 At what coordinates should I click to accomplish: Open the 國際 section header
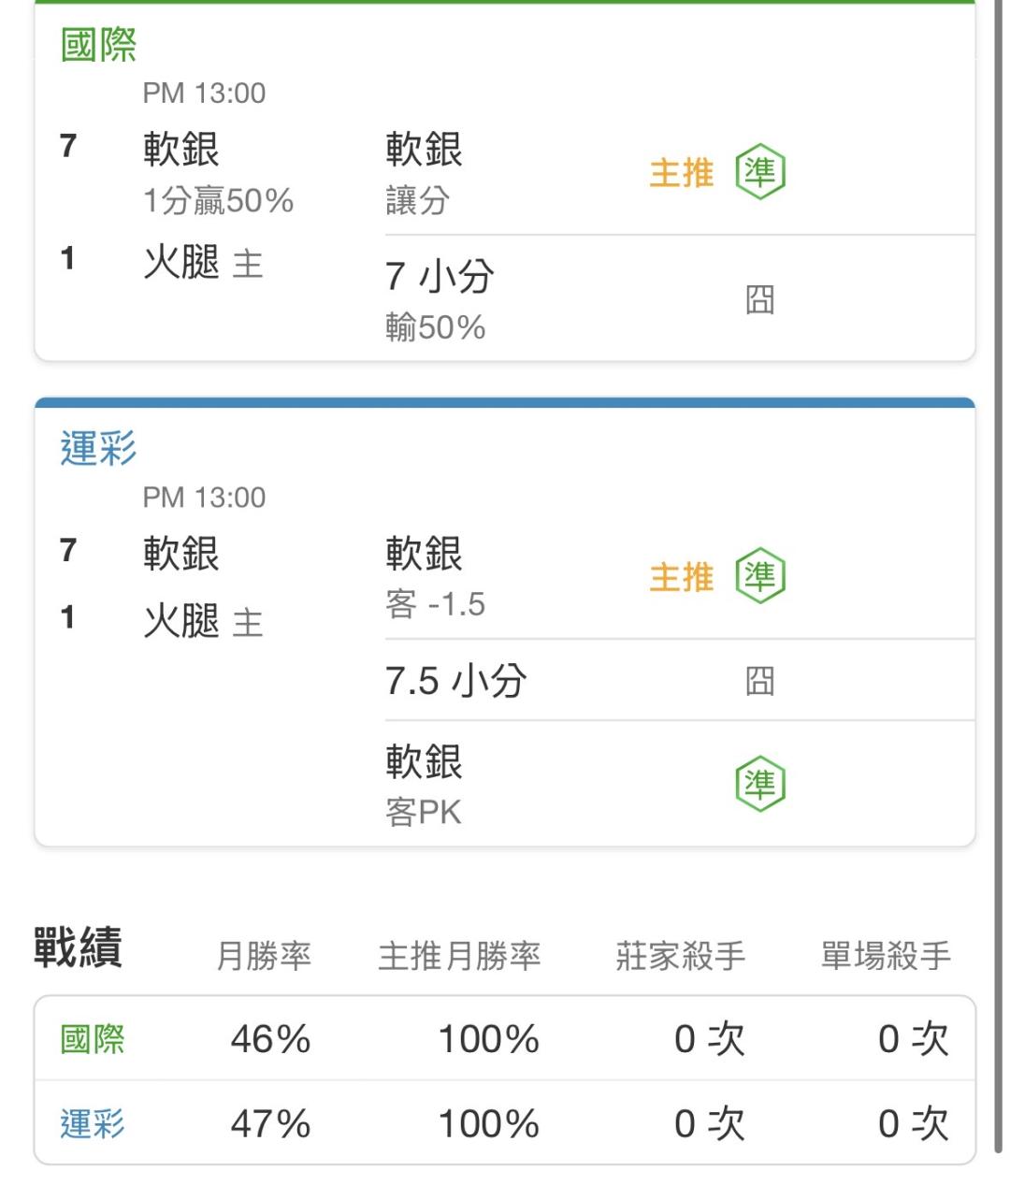tap(98, 44)
